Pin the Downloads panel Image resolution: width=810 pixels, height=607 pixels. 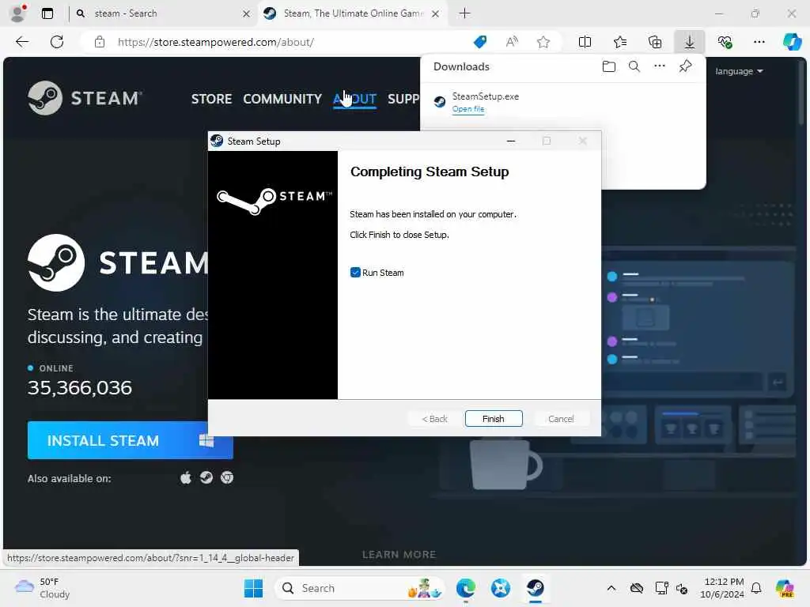[x=685, y=66]
